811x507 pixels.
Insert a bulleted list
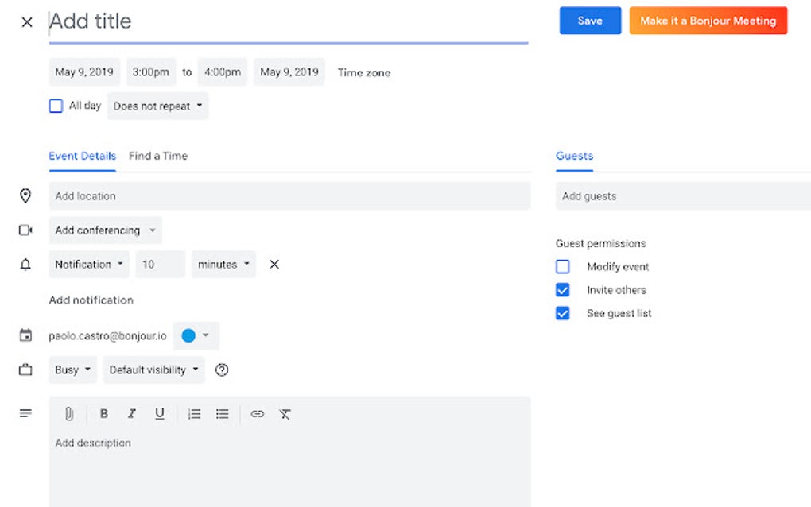[223, 413]
